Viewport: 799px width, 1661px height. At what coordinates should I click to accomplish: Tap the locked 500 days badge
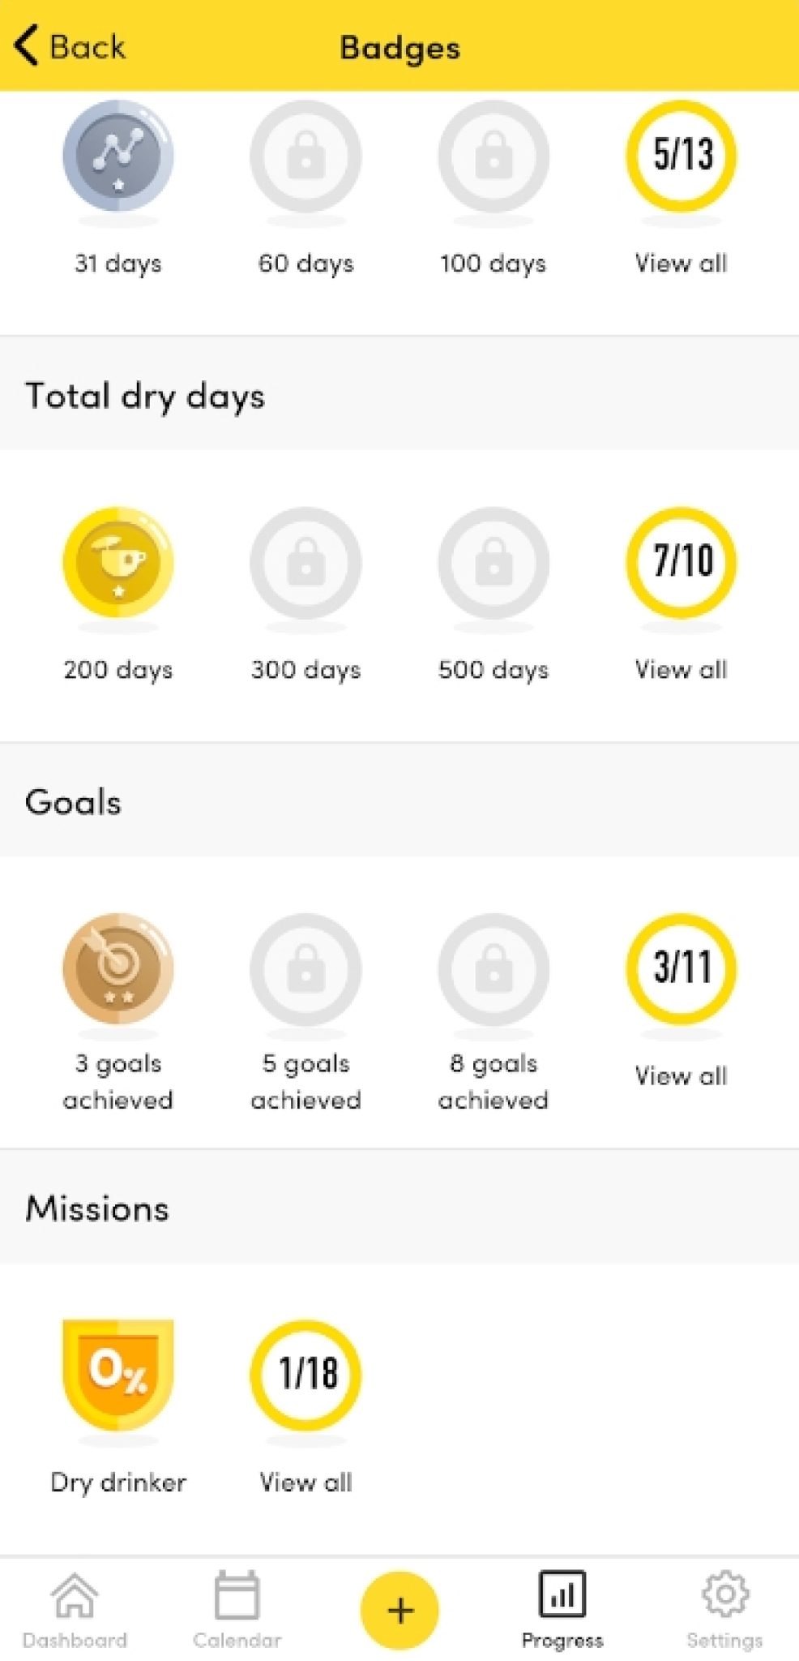[493, 562]
